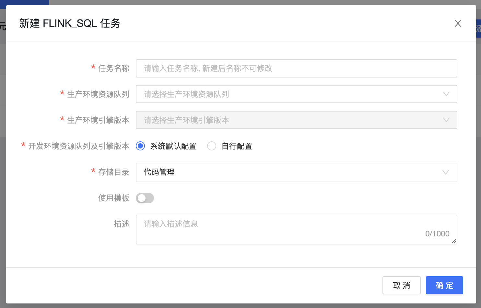Click the 0/1000 character counter
Viewport: 481px width, 308px height.
(x=437, y=234)
